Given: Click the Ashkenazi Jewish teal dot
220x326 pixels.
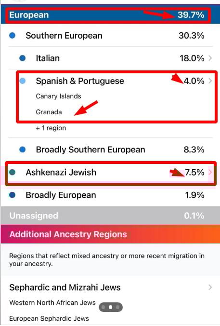Looking at the screenshot, I should pyautogui.click(x=13, y=172).
